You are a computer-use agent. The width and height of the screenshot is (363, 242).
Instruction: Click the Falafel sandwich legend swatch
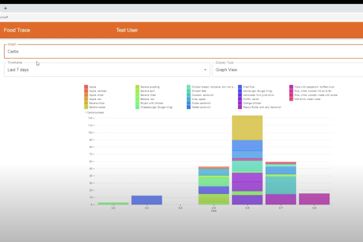(x=189, y=107)
